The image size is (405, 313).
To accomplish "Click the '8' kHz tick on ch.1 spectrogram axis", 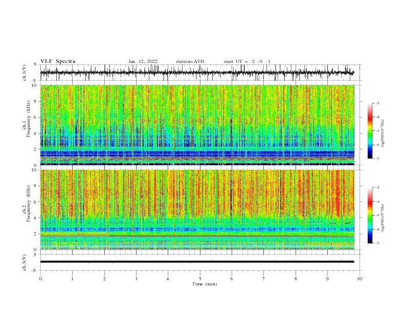I will coord(36,101).
